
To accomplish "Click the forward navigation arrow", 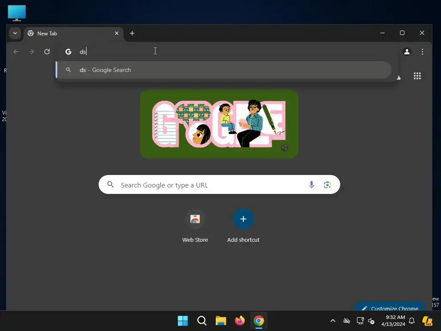I will (31, 52).
